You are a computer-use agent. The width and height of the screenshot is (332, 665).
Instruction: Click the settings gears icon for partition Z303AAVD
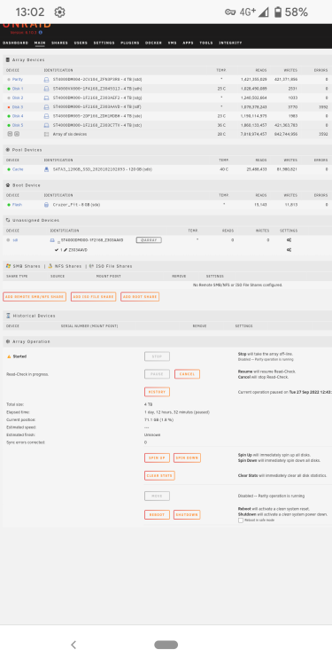click(x=289, y=250)
